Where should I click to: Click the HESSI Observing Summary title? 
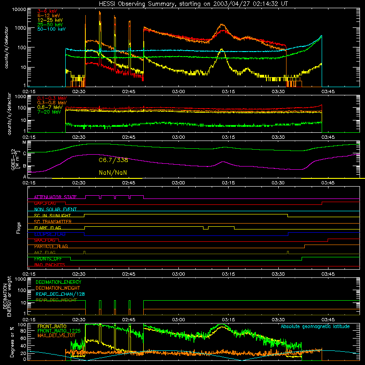[193, 4]
